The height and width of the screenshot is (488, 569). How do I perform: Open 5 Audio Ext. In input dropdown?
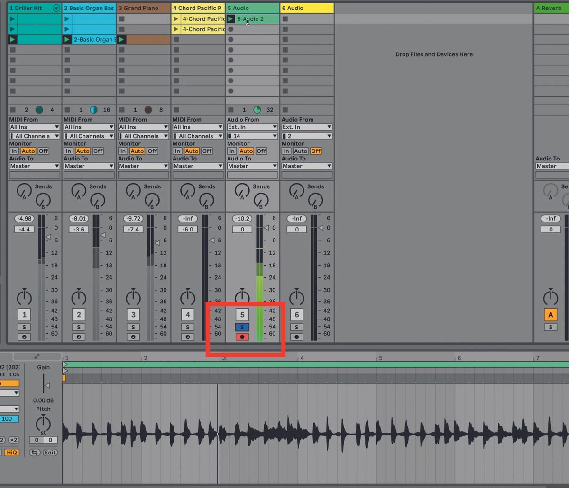pos(253,127)
